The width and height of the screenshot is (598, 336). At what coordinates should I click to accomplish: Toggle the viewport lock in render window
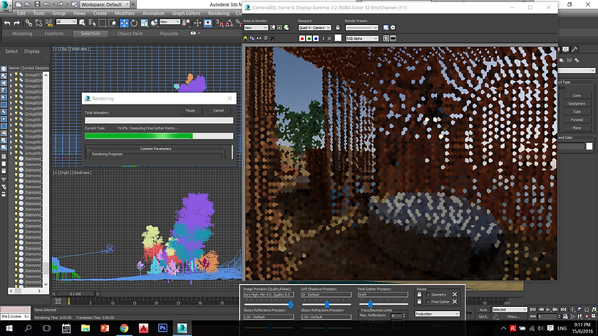click(x=338, y=28)
